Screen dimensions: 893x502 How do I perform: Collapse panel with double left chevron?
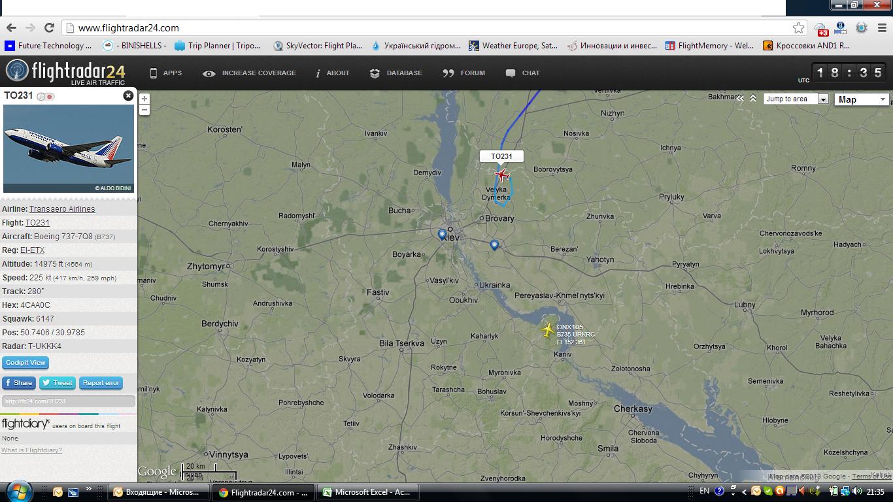pos(740,99)
